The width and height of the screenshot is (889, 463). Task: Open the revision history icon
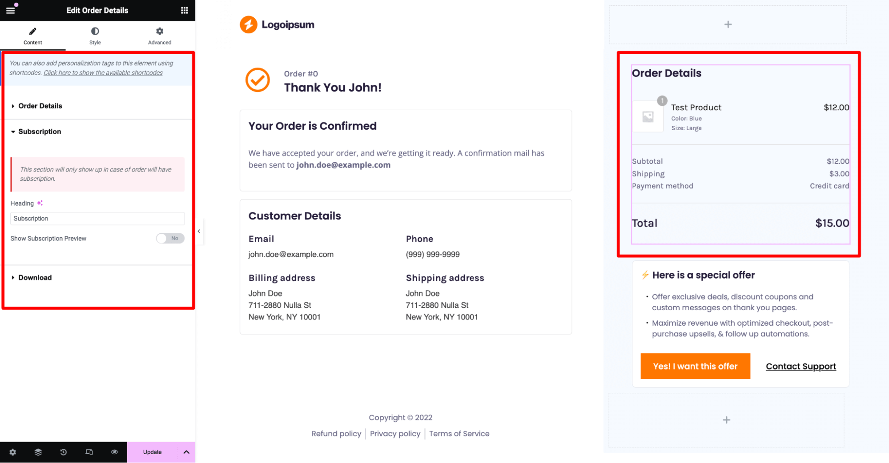coord(64,452)
